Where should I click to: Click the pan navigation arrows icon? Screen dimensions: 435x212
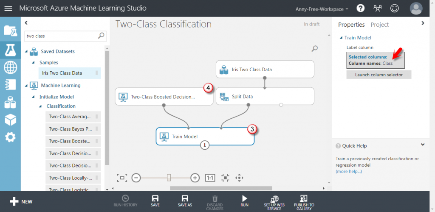point(239,178)
